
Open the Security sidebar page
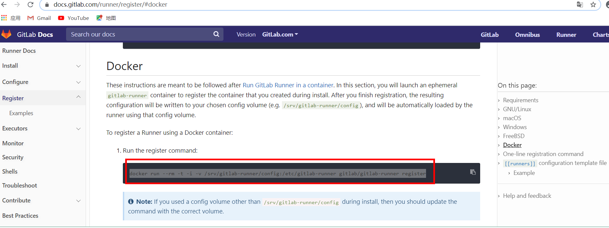pyautogui.click(x=13, y=157)
